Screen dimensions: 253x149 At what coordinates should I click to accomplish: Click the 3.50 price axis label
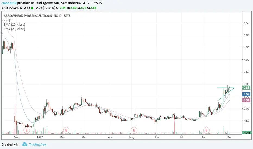click(246, 72)
